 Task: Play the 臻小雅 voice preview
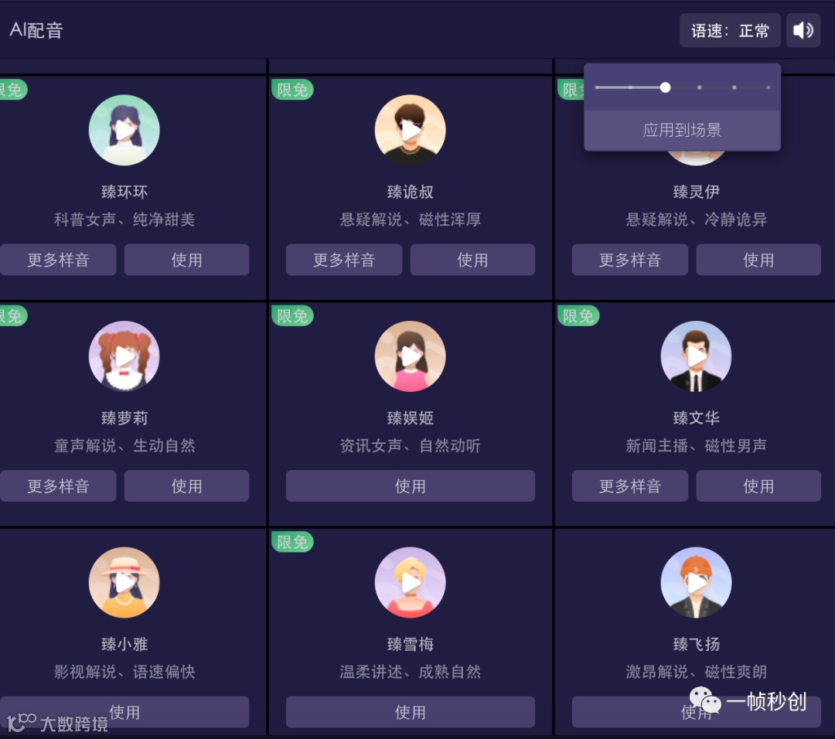pyautogui.click(x=124, y=583)
